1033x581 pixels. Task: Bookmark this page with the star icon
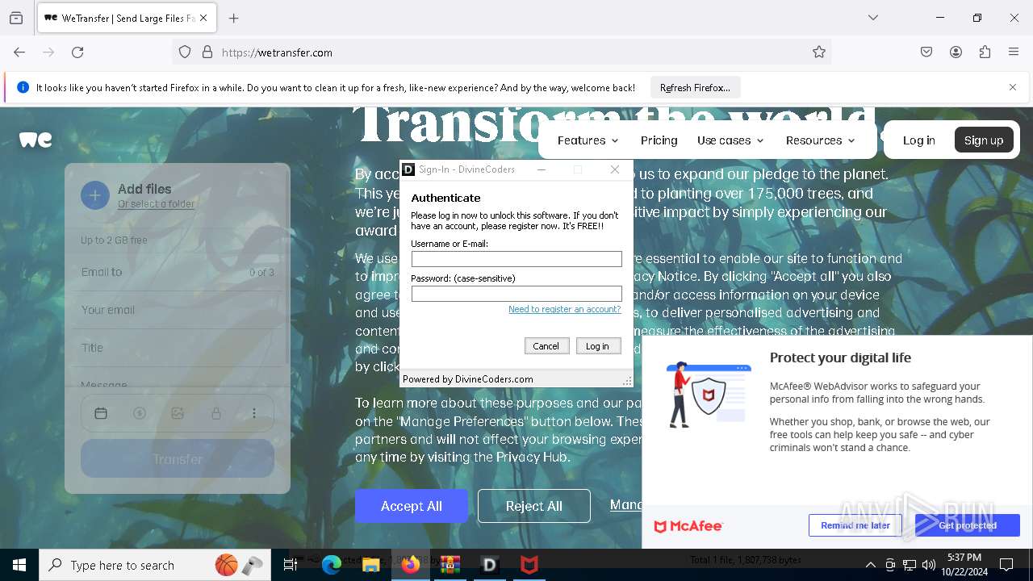[819, 52]
